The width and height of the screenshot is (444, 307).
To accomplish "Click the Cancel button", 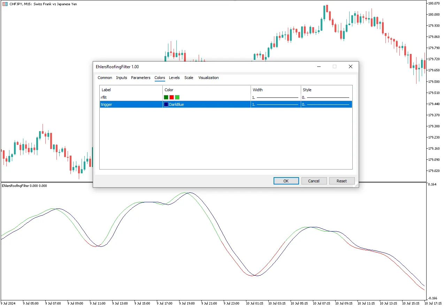I will pos(314,181).
